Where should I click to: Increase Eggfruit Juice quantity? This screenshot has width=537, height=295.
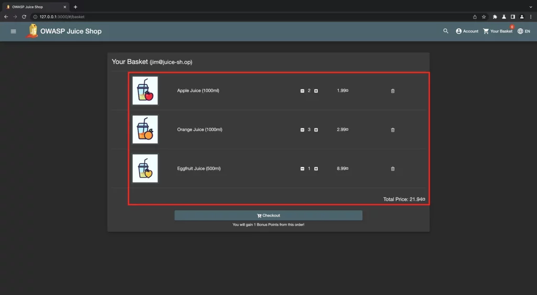pos(316,169)
